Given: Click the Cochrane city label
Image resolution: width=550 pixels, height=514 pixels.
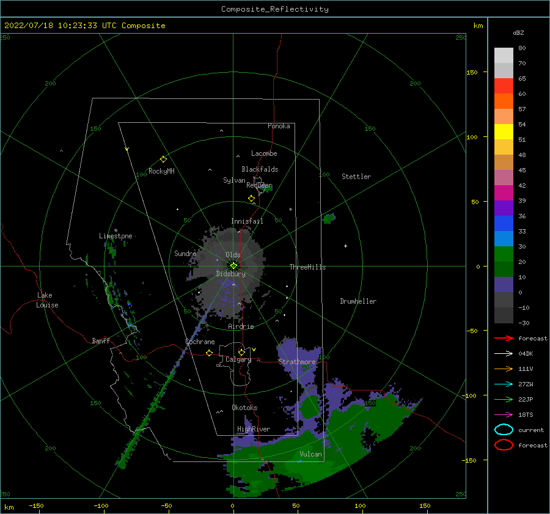Looking at the screenshot, I should pyautogui.click(x=200, y=342).
